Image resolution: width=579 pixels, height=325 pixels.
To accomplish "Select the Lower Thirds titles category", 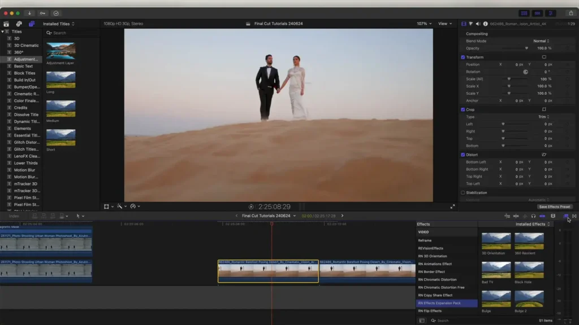I will pyautogui.click(x=25, y=163).
